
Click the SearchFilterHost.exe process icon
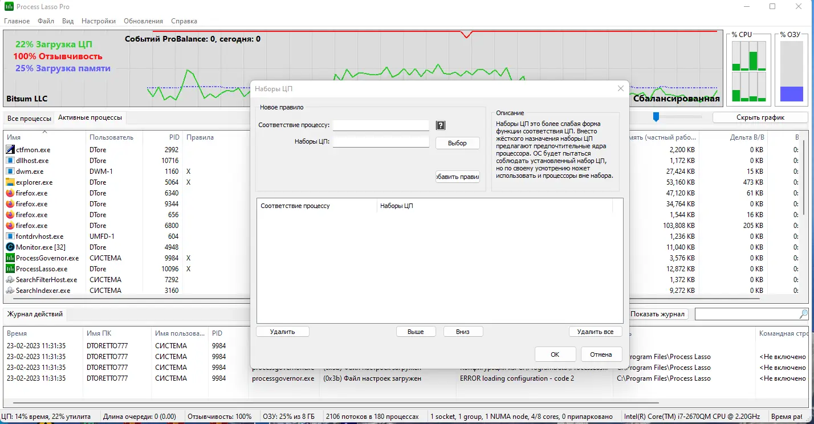click(10, 279)
